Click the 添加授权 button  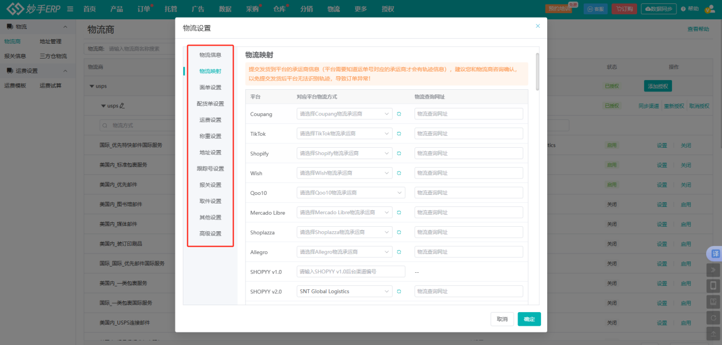[x=658, y=86]
